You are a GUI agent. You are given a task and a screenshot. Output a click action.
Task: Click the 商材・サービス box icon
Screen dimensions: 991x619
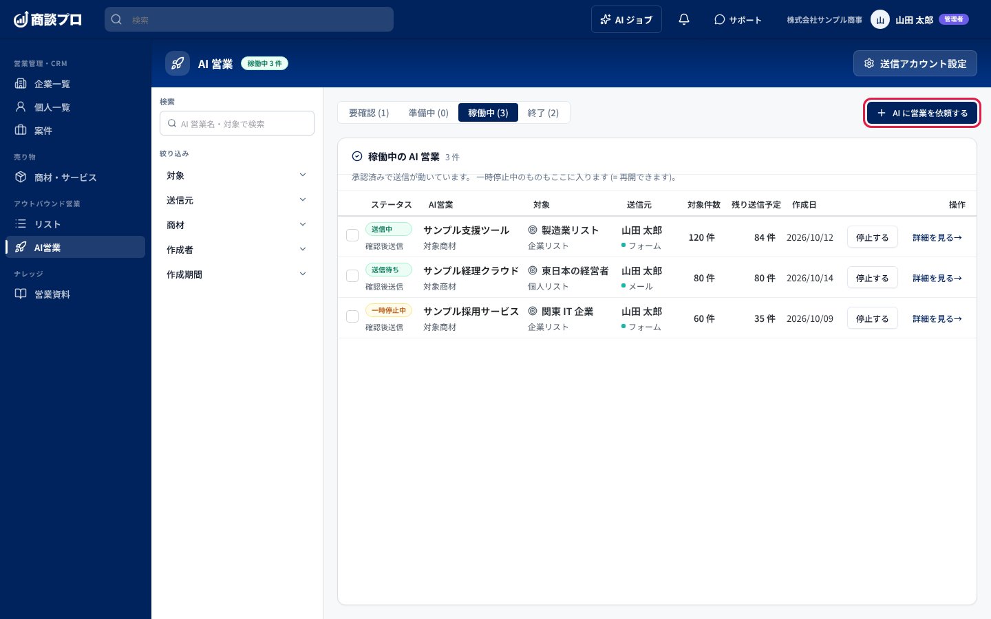[21, 177]
